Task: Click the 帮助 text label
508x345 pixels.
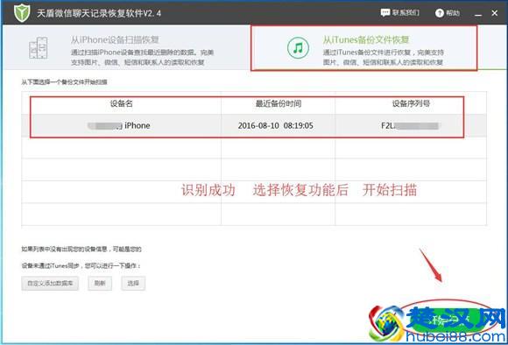Action: click(x=453, y=13)
